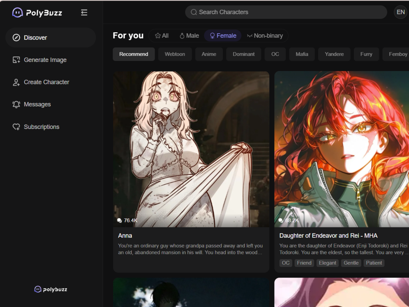Switch to the OC category tab
The height and width of the screenshot is (307, 409).
pos(275,54)
